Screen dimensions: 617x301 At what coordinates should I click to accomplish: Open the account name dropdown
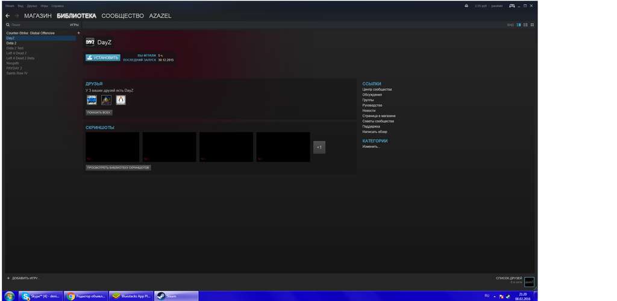tap(497, 6)
